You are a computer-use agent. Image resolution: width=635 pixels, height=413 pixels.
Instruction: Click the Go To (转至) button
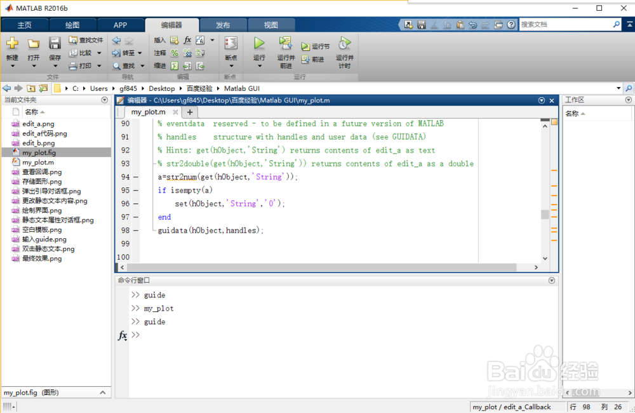pos(124,53)
